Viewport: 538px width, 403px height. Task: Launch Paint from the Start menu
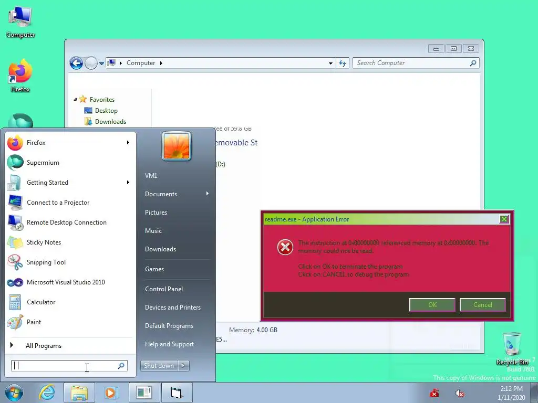70,322
